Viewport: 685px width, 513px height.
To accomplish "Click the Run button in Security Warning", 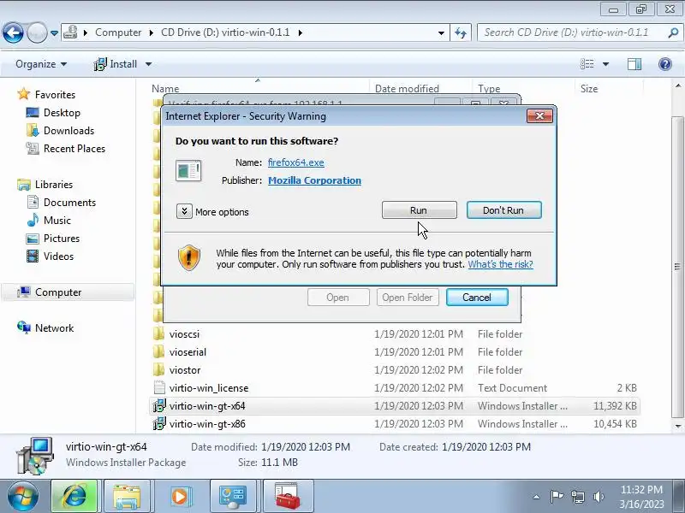I will pos(419,210).
